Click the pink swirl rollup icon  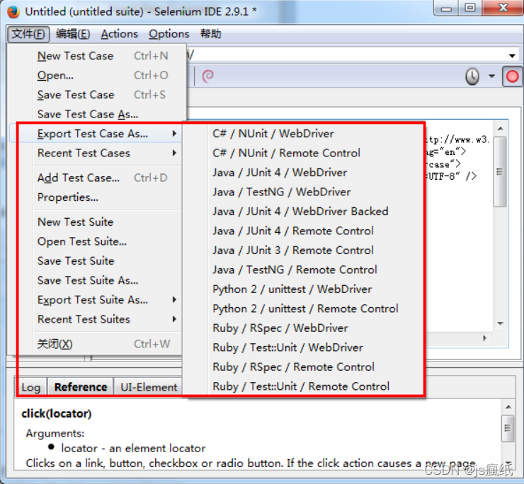pos(207,76)
